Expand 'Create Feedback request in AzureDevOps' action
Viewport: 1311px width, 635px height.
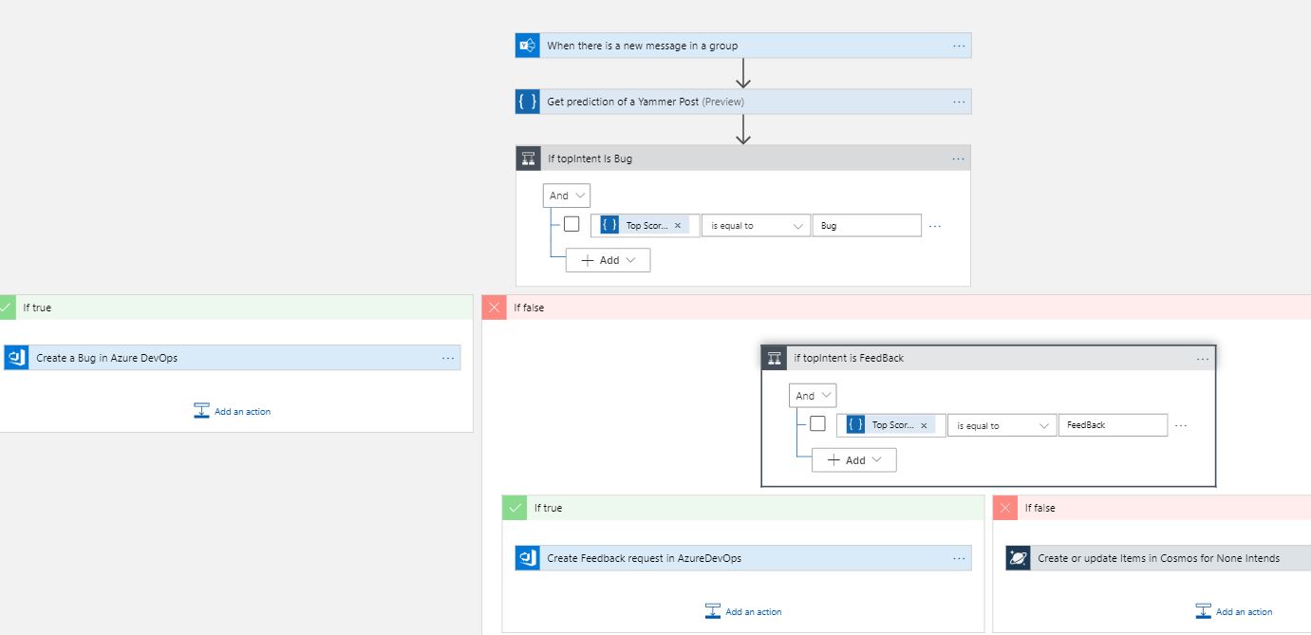[x=744, y=558]
